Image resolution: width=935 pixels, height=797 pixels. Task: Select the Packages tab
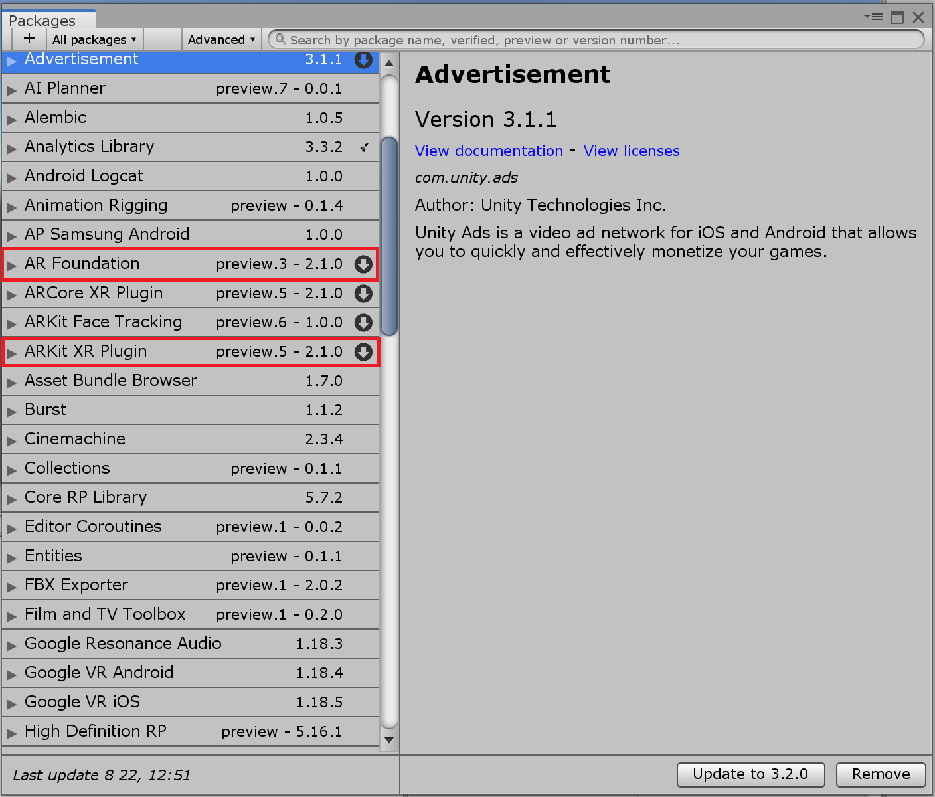point(42,21)
